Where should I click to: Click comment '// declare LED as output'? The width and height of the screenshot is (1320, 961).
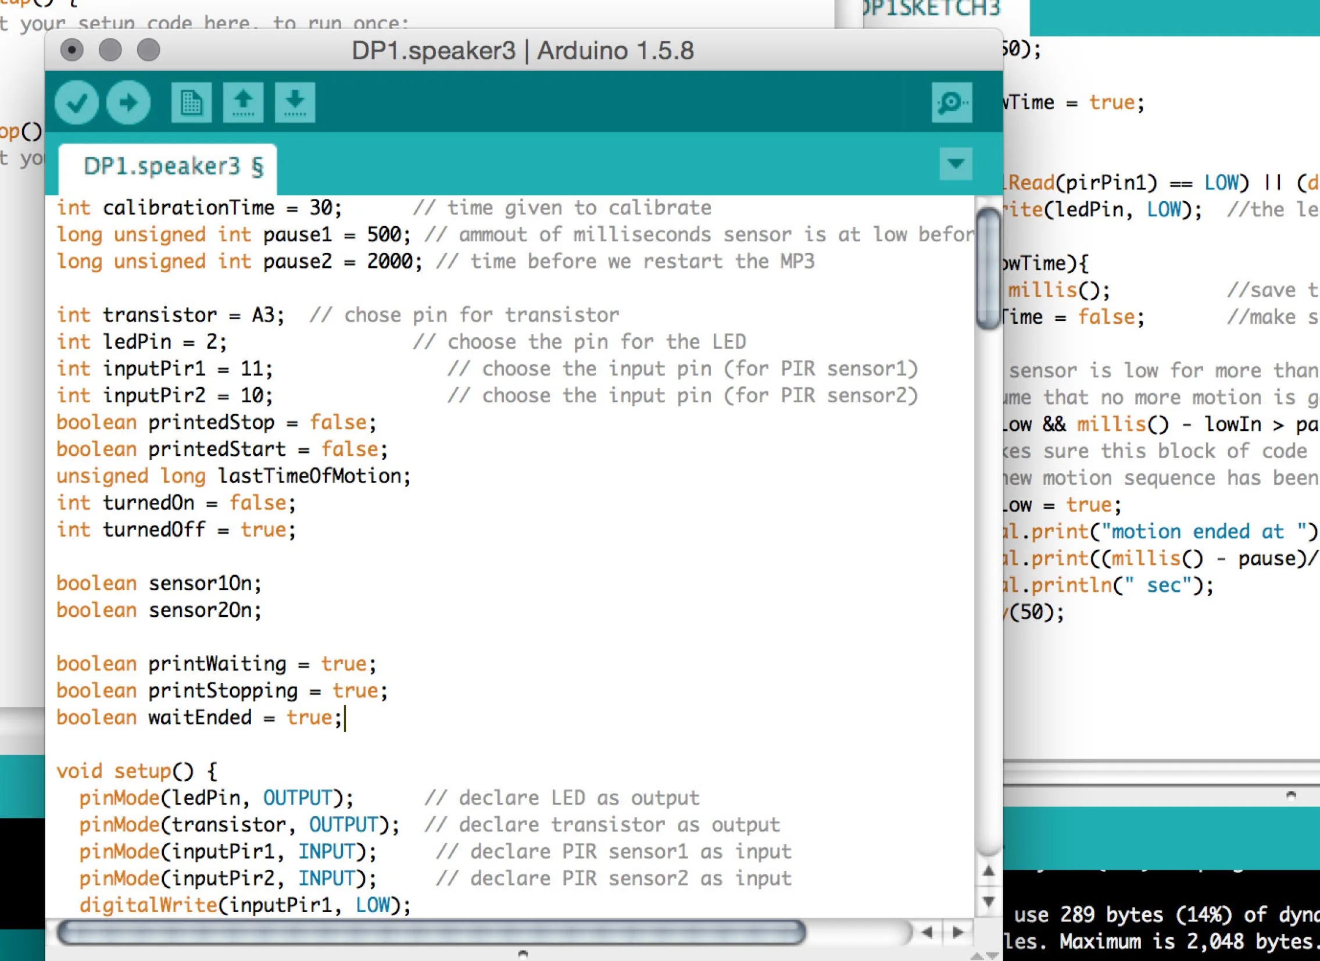tap(562, 798)
